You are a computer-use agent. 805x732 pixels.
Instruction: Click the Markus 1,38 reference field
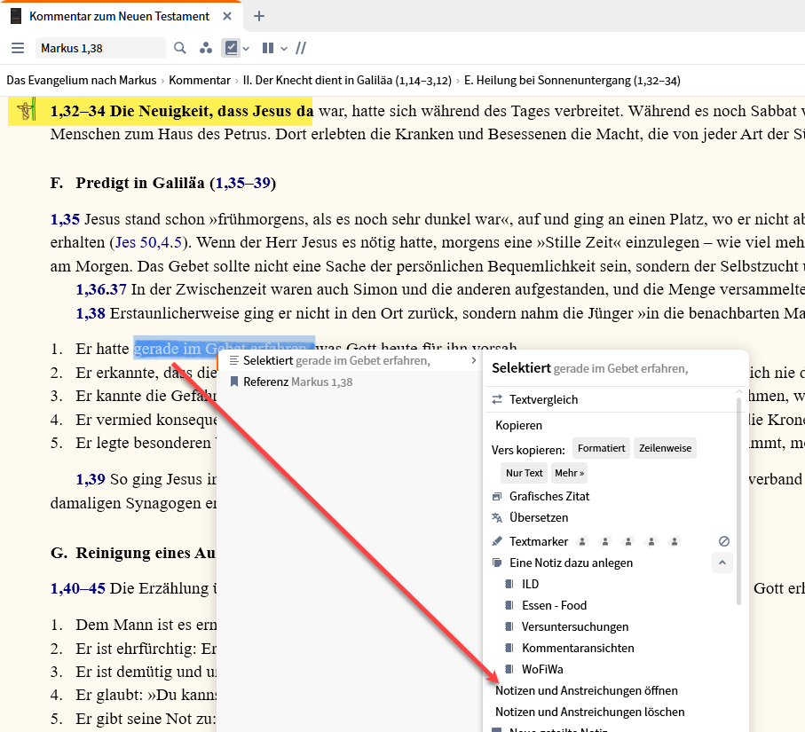100,48
